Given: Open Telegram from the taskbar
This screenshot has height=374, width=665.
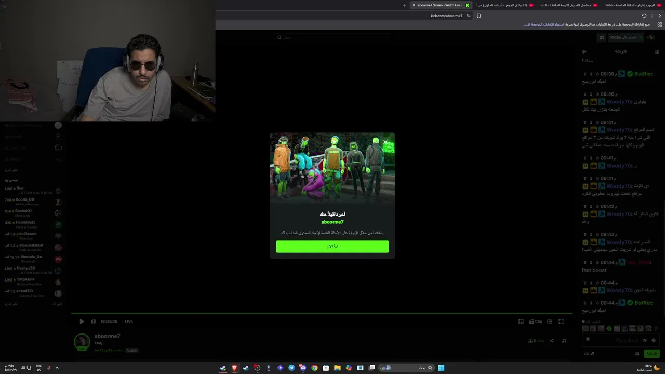Looking at the screenshot, I should pos(291,368).
